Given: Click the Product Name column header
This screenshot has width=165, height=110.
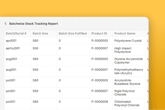Looking at the screenshot, I should pos(125,33).
